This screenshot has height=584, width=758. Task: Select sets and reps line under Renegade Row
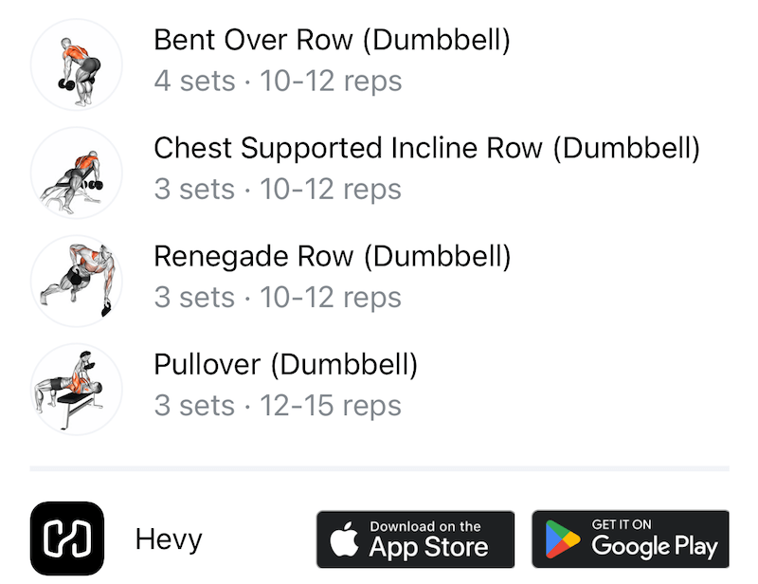pyautogui.click(x=278, y=298)
